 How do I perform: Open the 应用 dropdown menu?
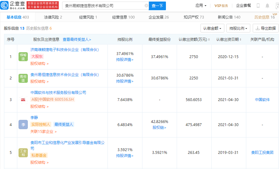201,6
